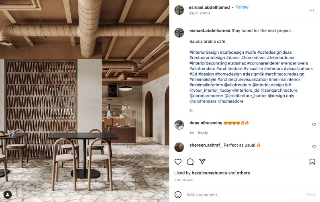Follow esmael.abdelhamed
Viewport: 320px width, 202px height.
[x=242, y=7]
